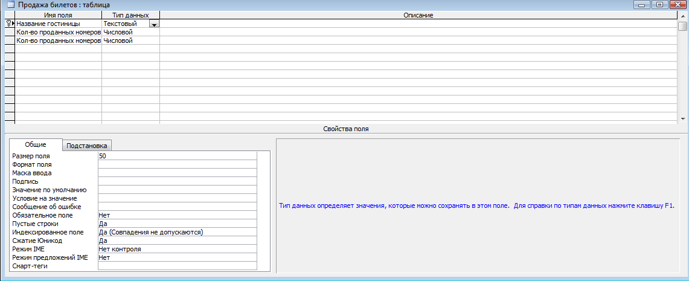Open the Тип данных dropdown arrow
This screenshot has width=689, height=281.
(x=154, y=24)
